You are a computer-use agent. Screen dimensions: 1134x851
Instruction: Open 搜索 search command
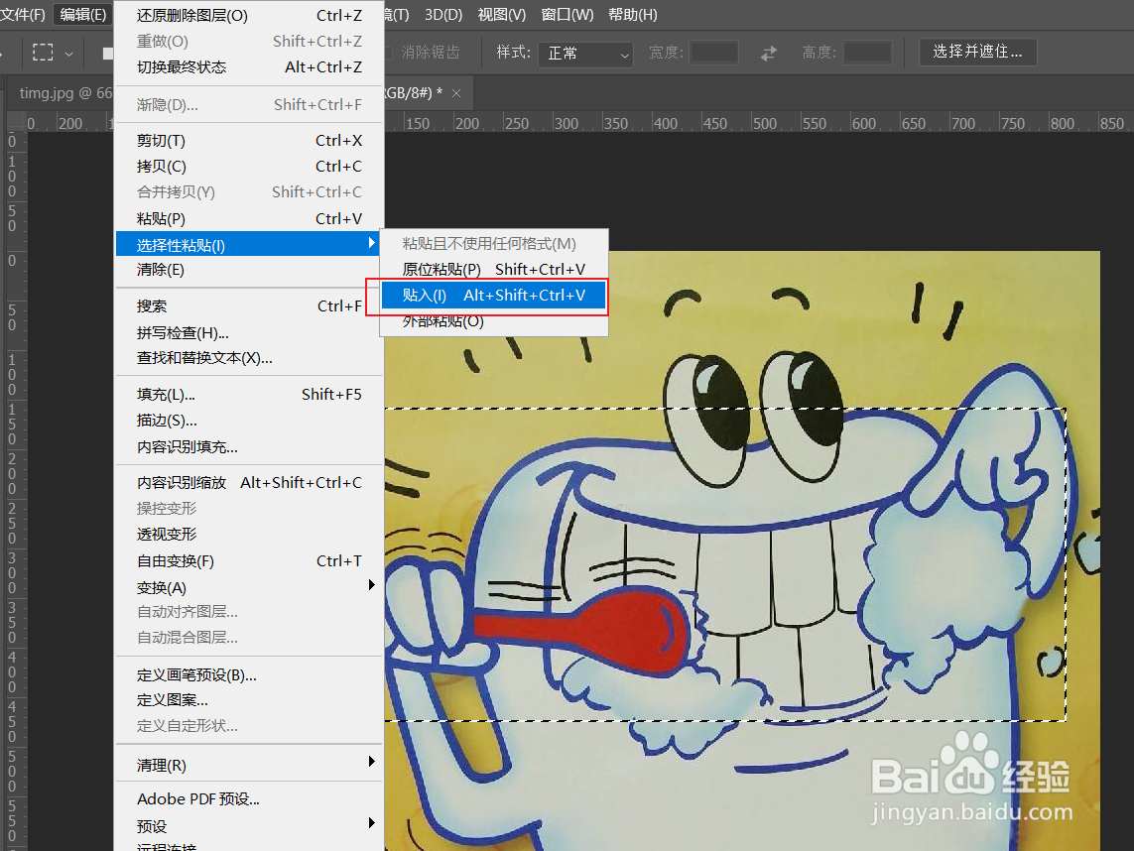[x=249, y=306]
